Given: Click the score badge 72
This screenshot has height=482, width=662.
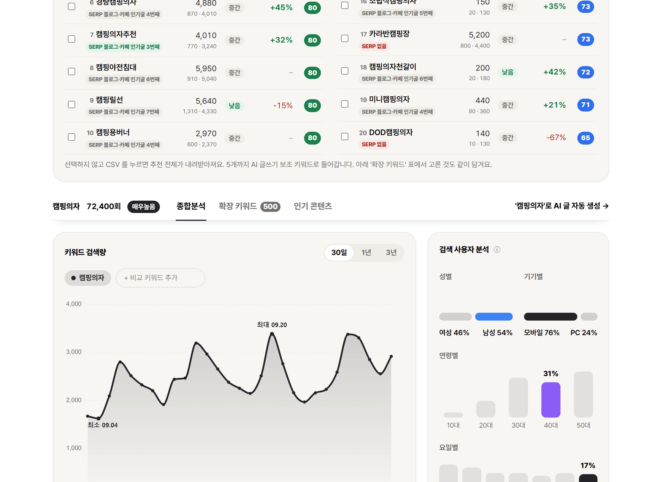Looking at the screenshot, I should click(x=585, y=72).
